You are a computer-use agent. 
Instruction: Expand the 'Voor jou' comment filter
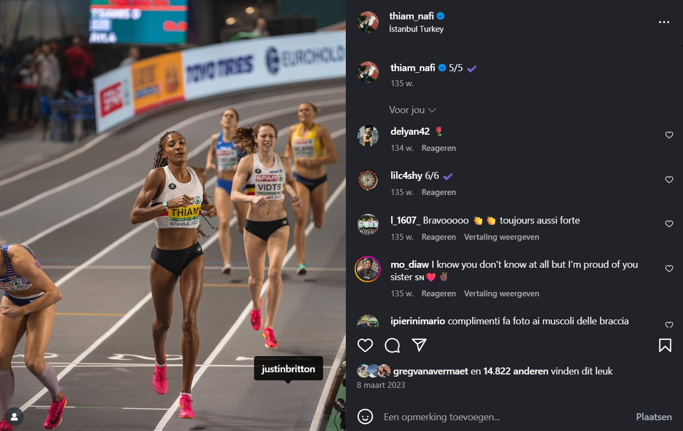(x=413, y=110)
